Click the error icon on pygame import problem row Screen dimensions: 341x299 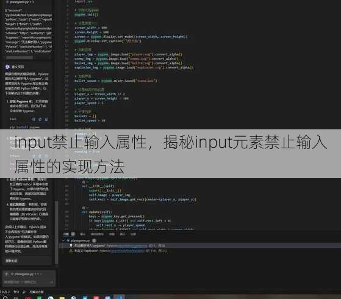[71, 245]
